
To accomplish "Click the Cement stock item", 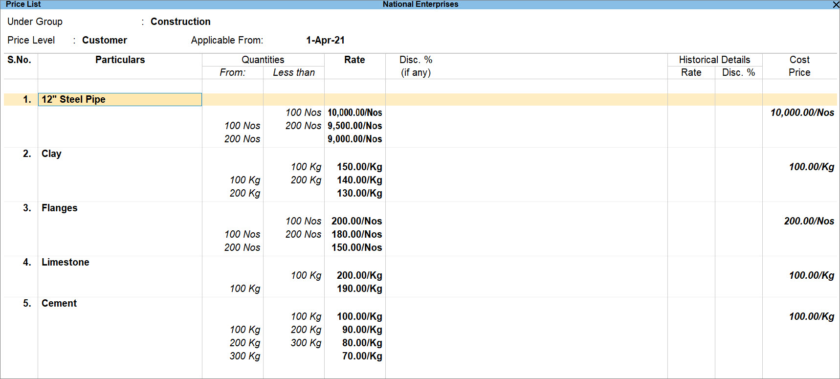I will tap(59, 303).
